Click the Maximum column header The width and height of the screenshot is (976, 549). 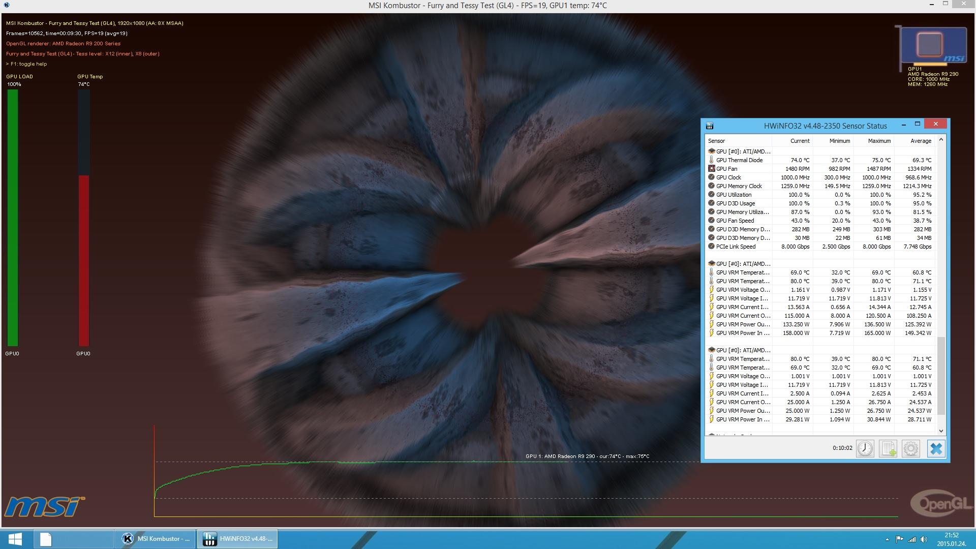[873, 141]
